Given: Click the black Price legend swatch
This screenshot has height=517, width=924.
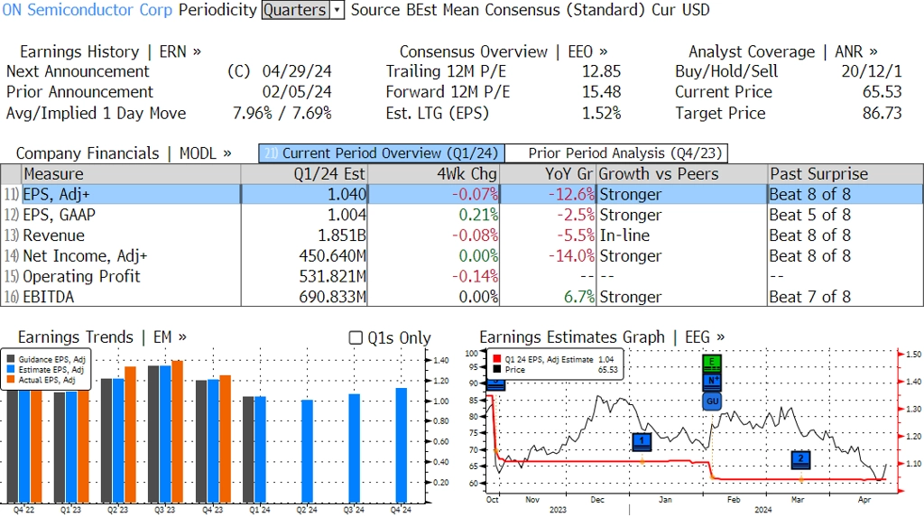Looking at the screenshot, I should (x=497, y=370).
